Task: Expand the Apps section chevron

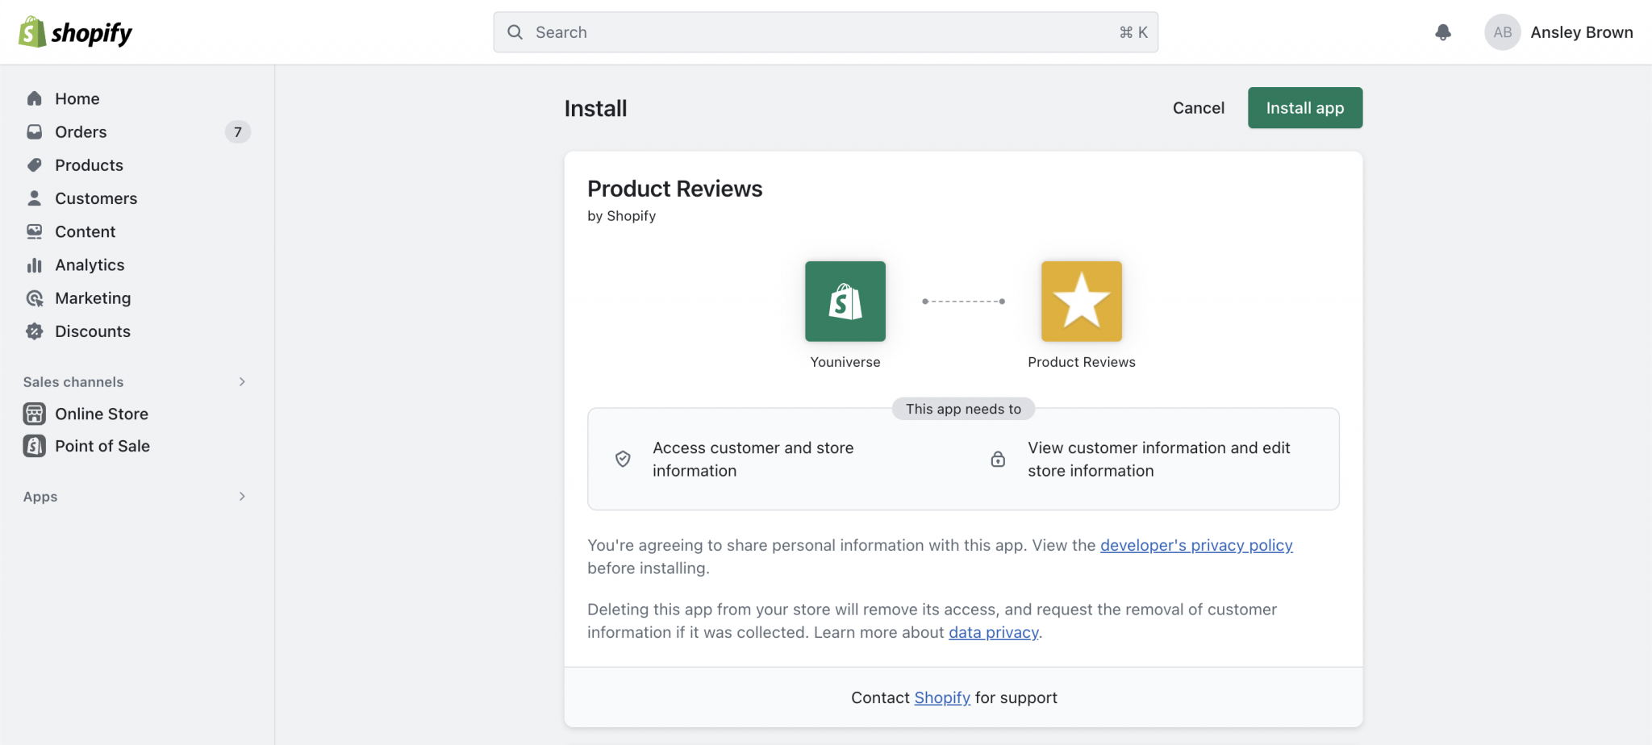Action: [x=242, y=497]
